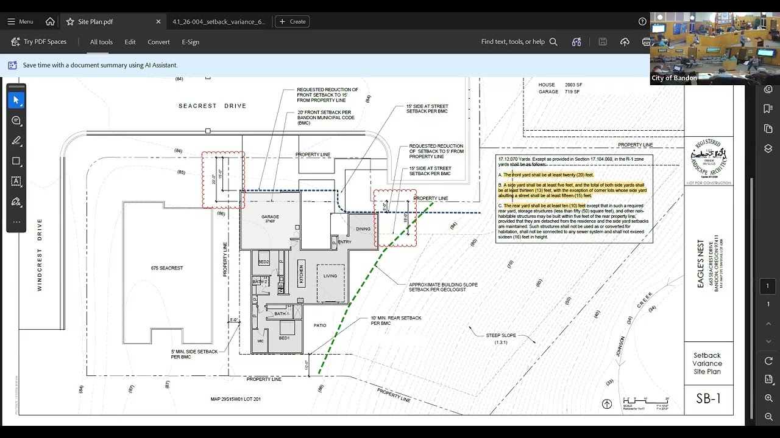This screenshot has height=438, width=780.
Task: Select the Fill and sign pen tool
Action: tap(16, 201)
